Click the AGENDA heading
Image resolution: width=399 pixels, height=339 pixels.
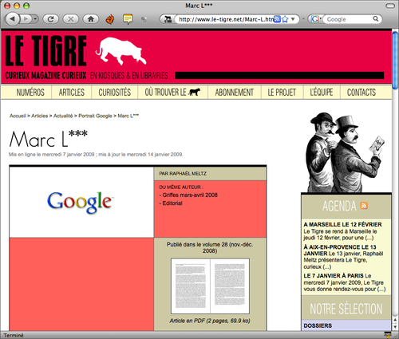click(x=339, y=206)
